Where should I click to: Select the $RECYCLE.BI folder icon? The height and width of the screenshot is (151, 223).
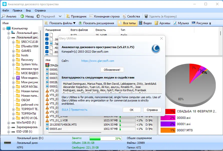point(18,42)
